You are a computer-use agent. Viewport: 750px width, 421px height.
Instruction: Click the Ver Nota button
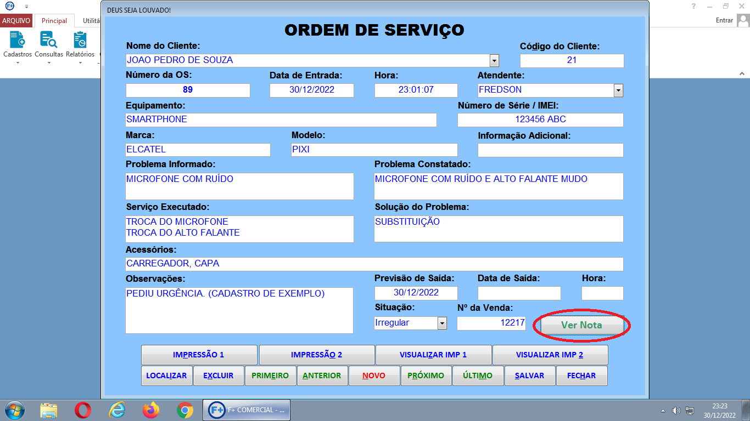click(x=581, y=325)
